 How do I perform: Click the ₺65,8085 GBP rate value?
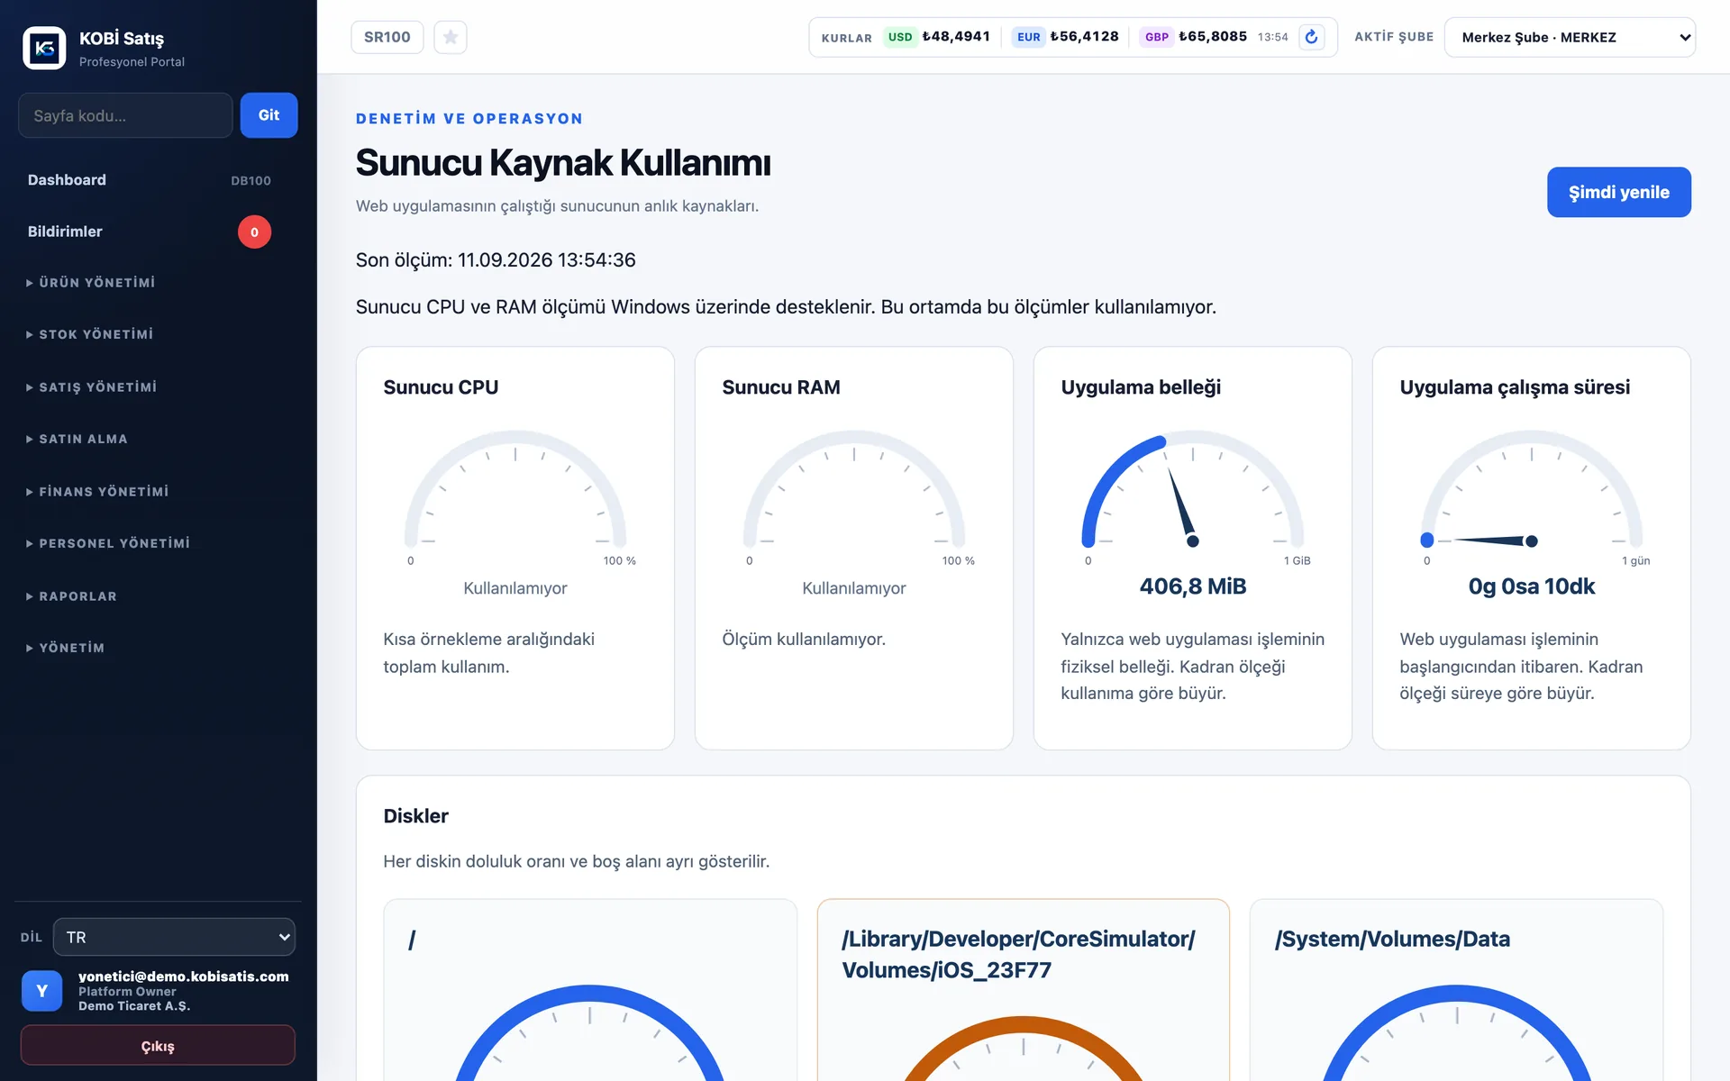point(1213,37)
